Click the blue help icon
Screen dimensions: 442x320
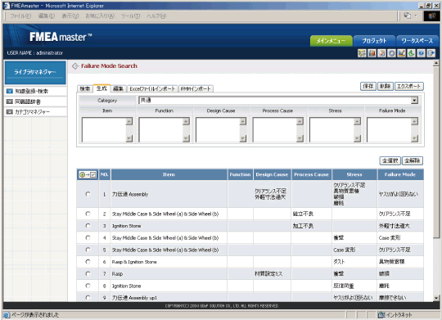[422, 53]
